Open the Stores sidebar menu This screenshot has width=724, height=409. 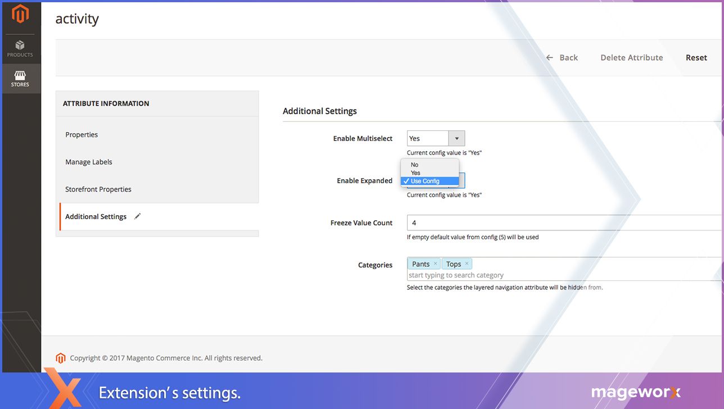tap(20, 79)
